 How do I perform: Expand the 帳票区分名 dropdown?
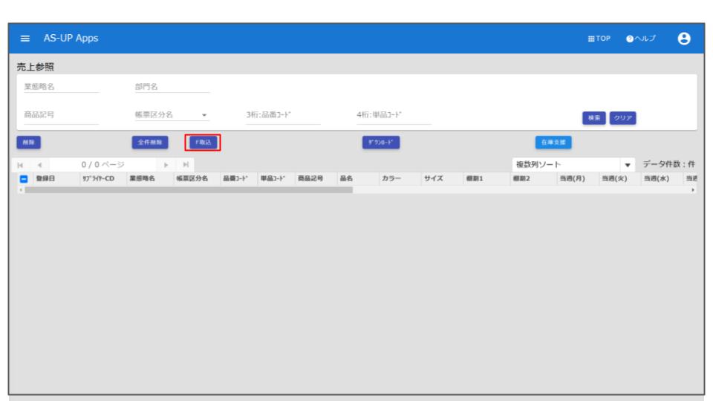tap(204, 116)
